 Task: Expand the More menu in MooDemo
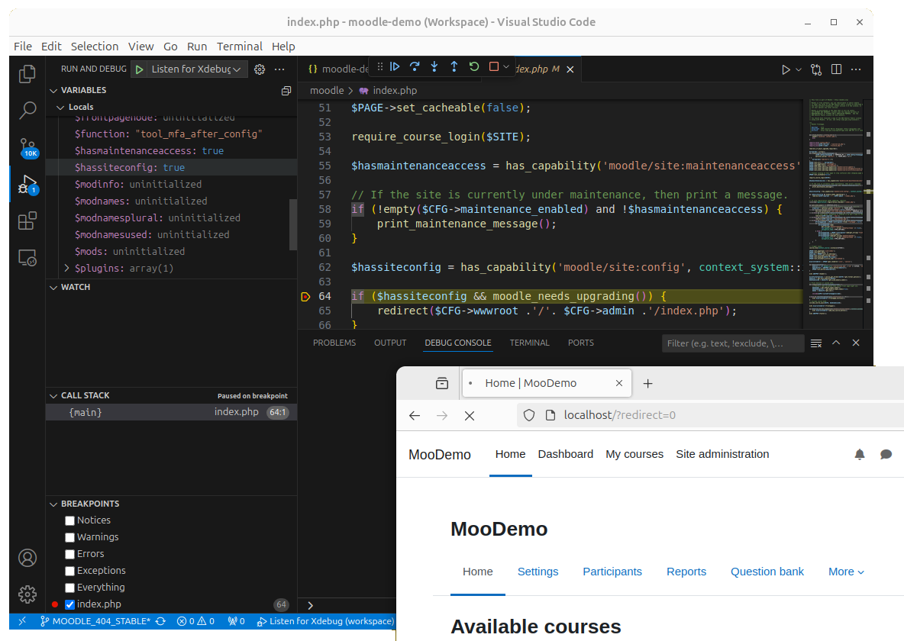click(x=846, y=572)
